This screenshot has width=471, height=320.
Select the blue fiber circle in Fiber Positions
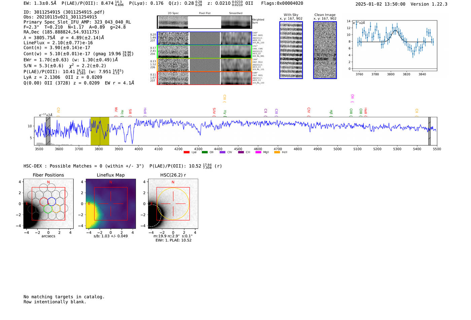[51, 201]
